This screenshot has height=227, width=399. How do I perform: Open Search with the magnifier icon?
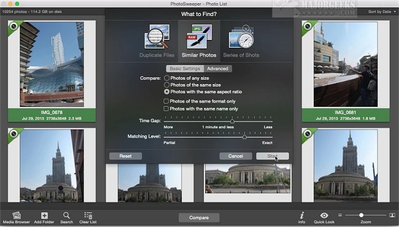(x=66, y=215)
